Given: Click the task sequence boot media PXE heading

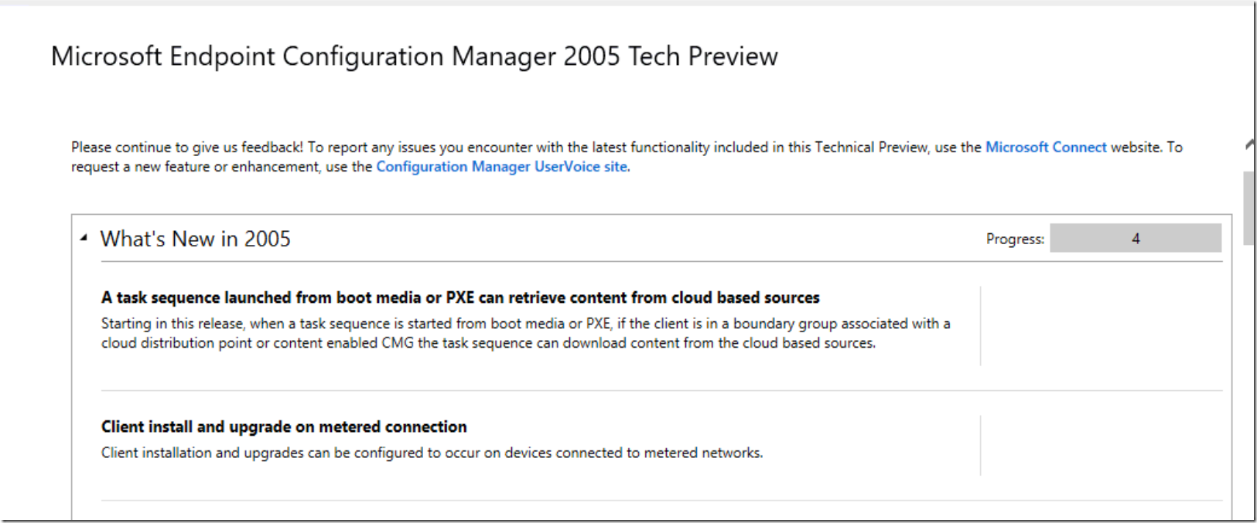Looking at the screenshot, I should (x=459, y=297).
